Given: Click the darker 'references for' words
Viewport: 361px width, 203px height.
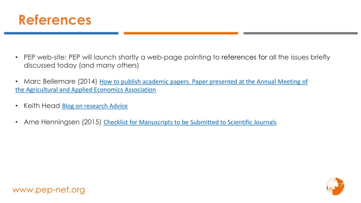Looking at the screenshot, I should coord(244,57).
